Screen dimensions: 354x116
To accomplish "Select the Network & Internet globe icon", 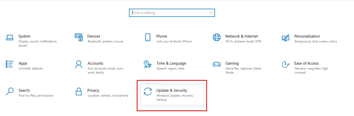I will [217, 37].
